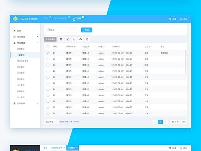The image size is (201, 151).
Task: Click the 备注 column header
Action: click(162, 46)
